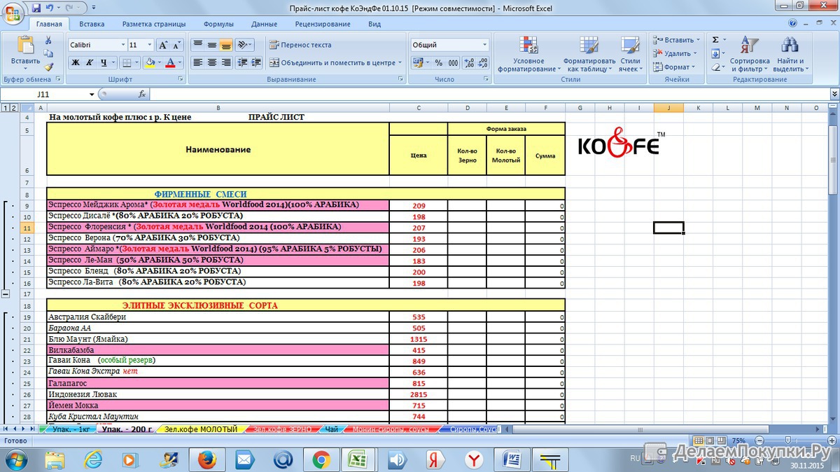Switch to the Данные tab

click(x=264, y=24)
